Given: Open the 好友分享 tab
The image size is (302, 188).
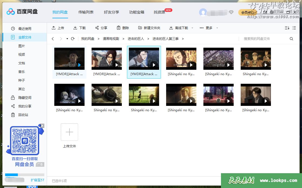Looking at the screenshot, I should (x=111, y=12).
